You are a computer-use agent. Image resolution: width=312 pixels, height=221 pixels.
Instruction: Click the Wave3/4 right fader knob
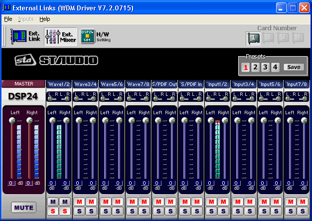click(93, 120)
